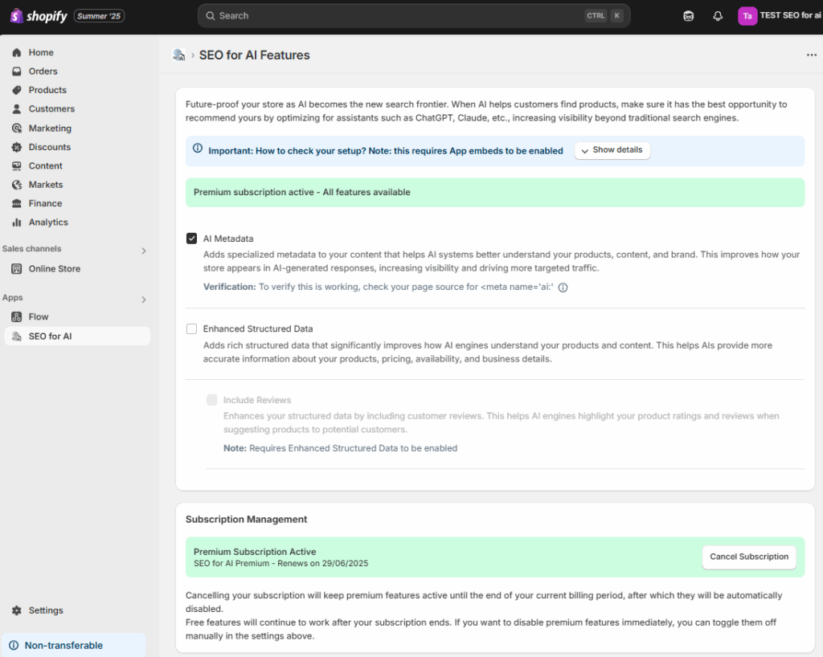Click the Products tag icon
Viewport: 823px width, 657px height.
coord(17,90)
